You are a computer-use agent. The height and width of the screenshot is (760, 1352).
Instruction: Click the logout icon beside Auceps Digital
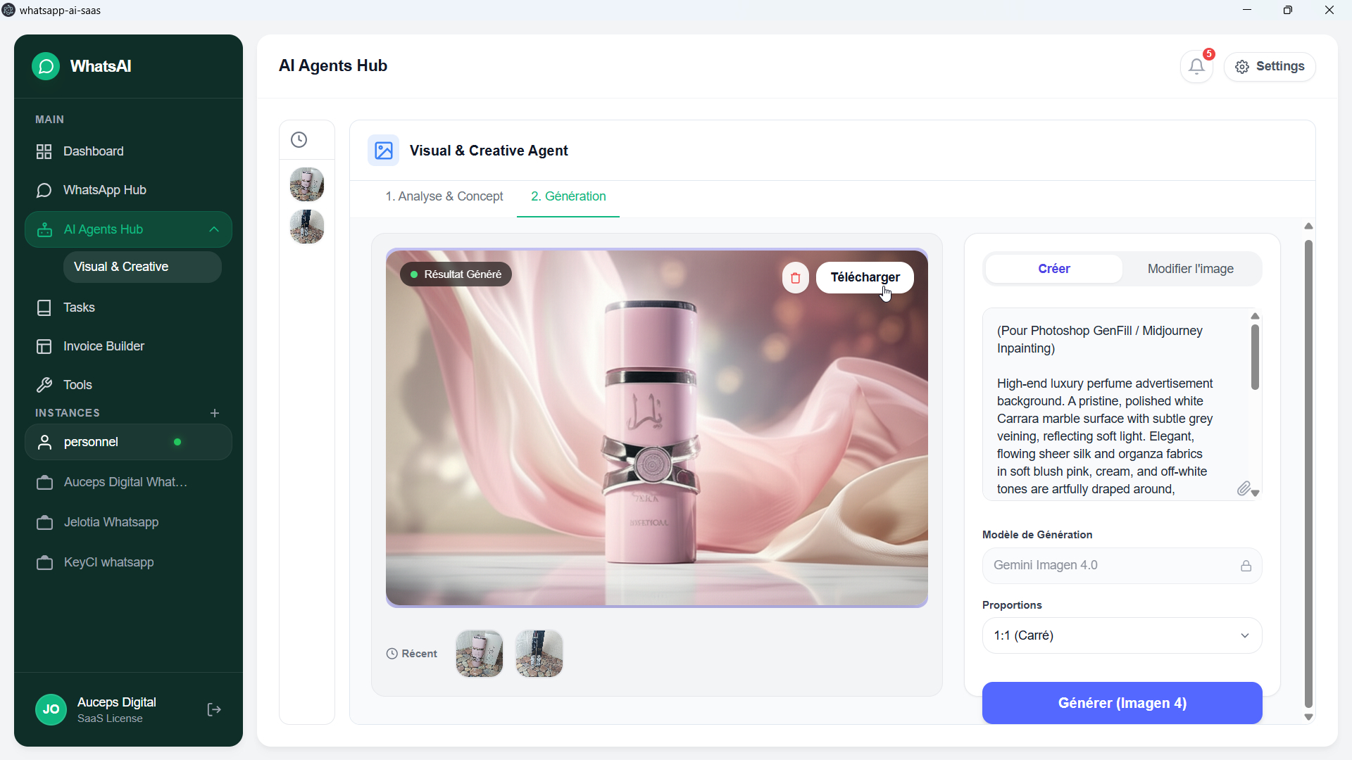tap(214, 709)
